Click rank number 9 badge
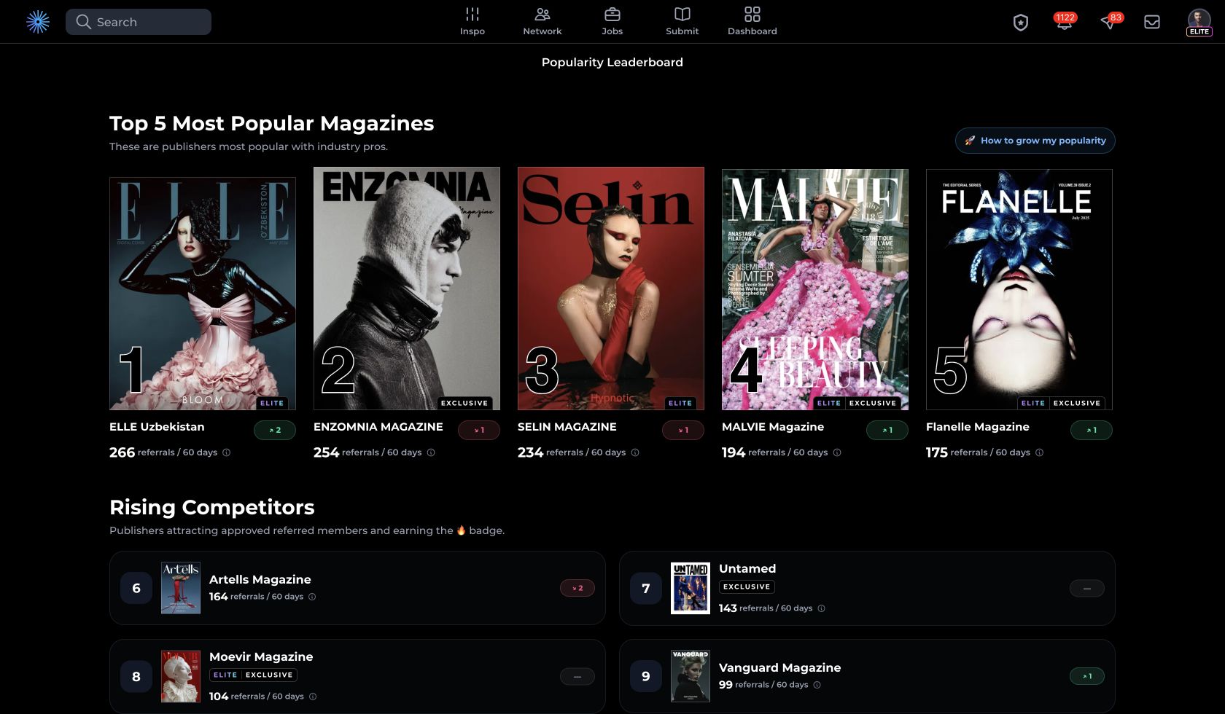The width and height of the screenshot is (1225, 714). point(646,676)
